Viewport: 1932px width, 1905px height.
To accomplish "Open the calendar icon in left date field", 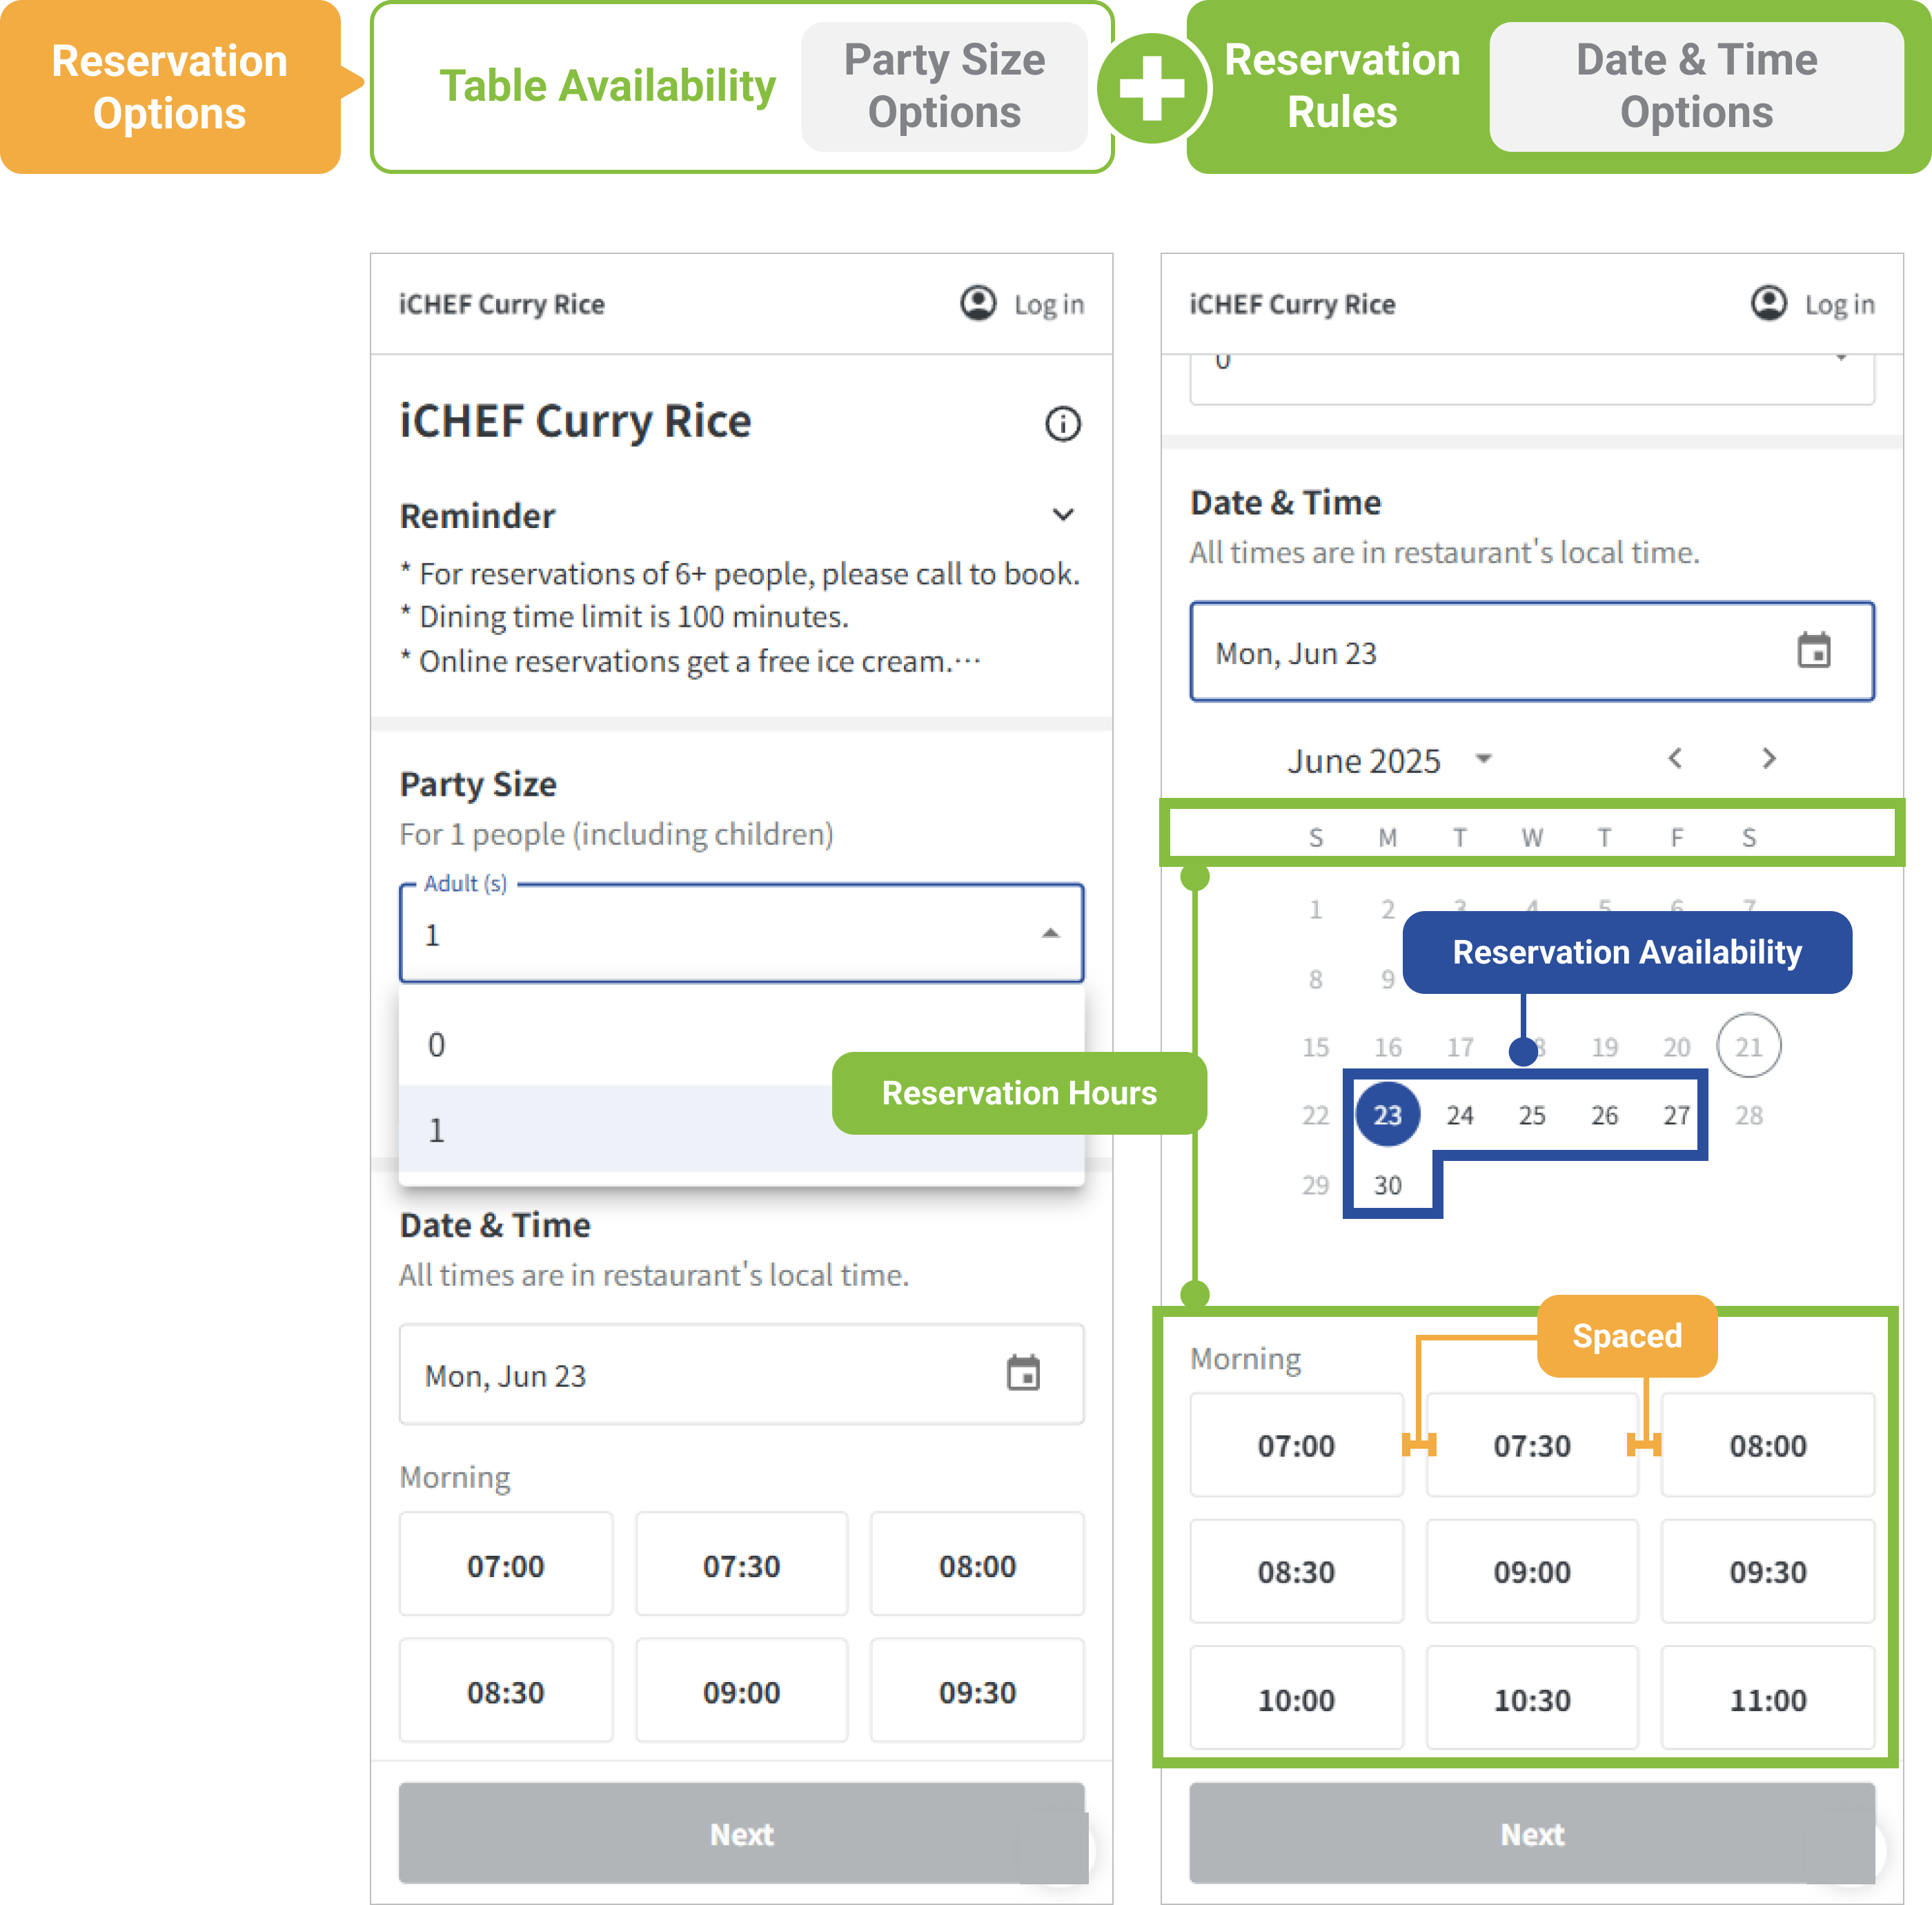I will [1023, 1374].
